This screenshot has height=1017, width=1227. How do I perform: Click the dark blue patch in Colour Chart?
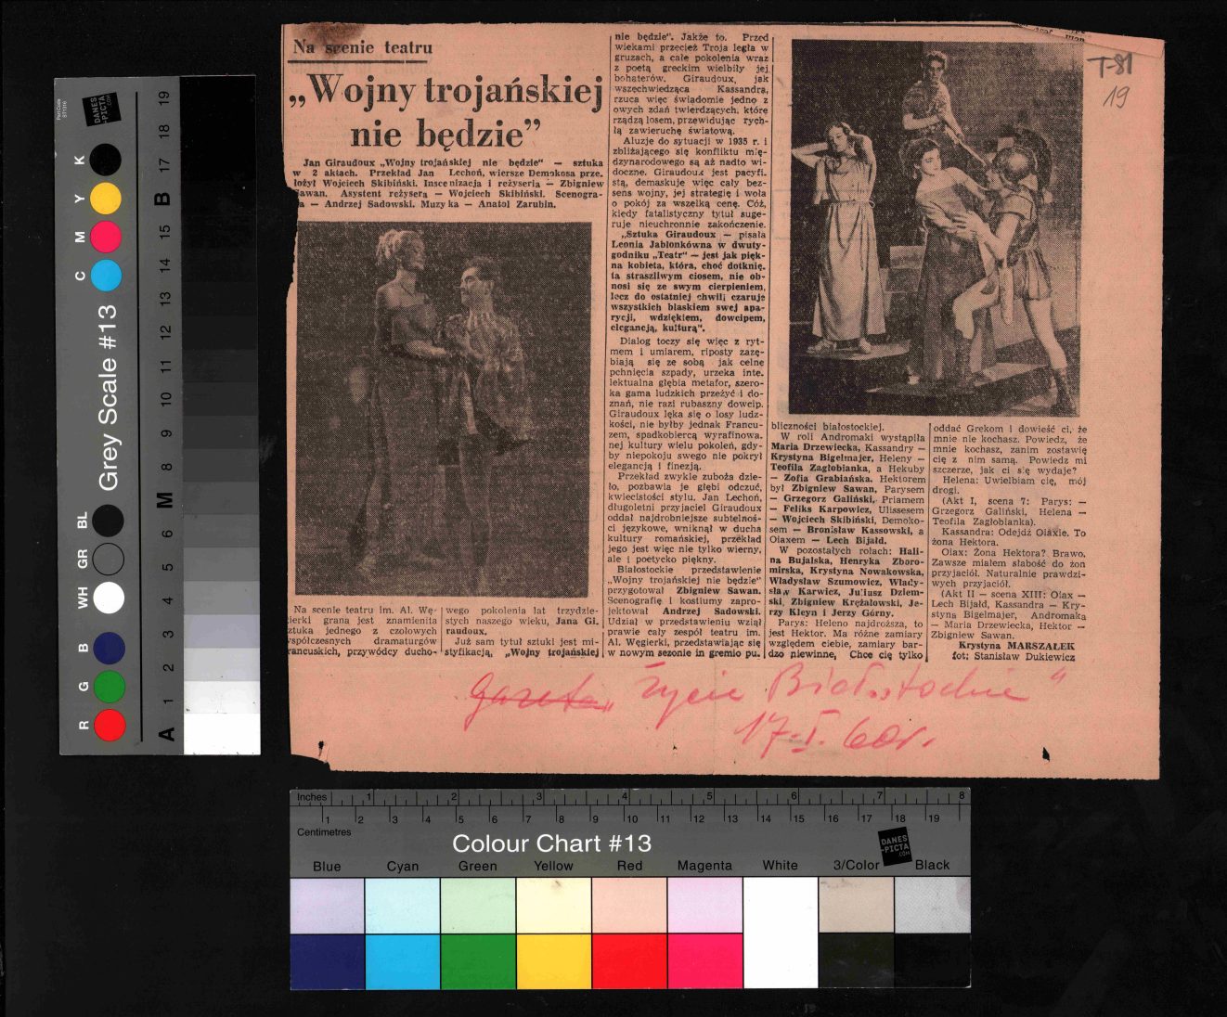pyautogui.click(x=327, y=961)
